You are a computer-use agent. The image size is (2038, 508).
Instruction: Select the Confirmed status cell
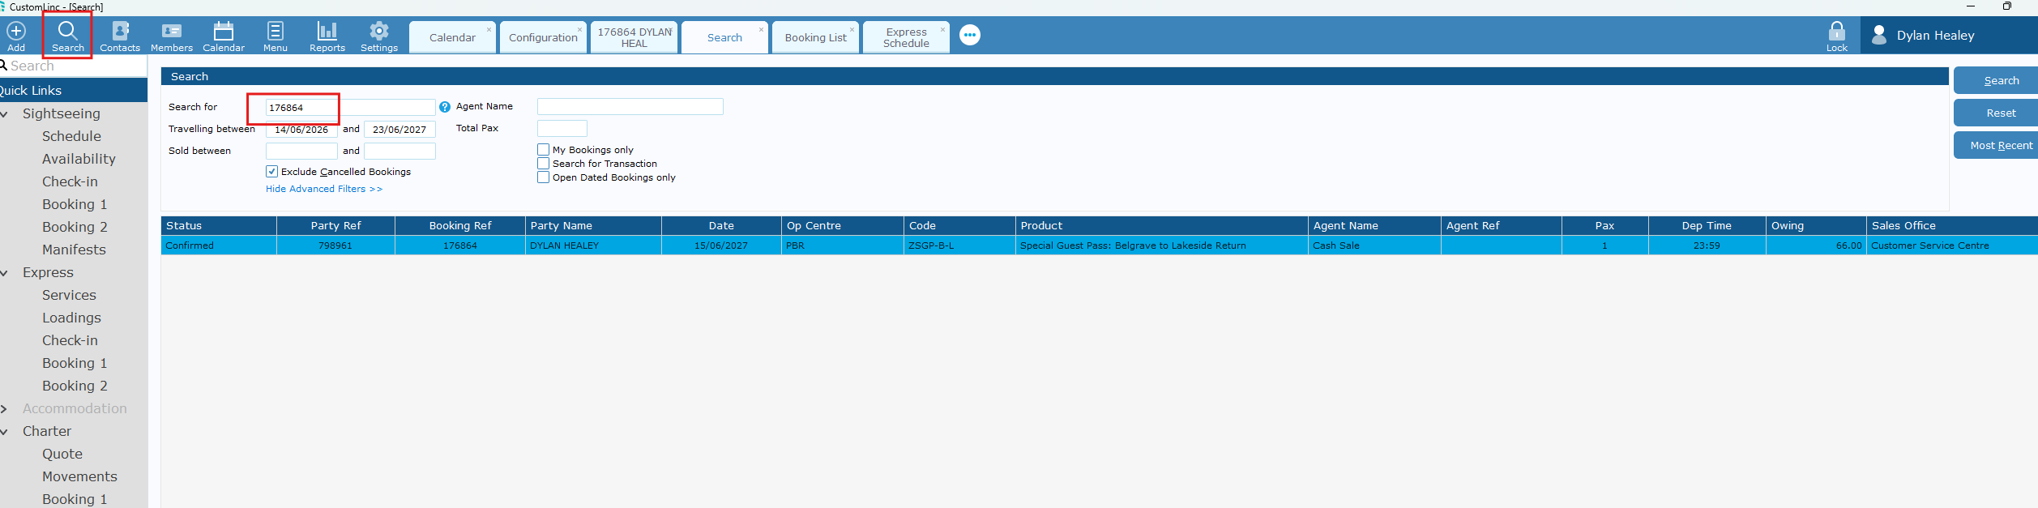tap(219, 245)
